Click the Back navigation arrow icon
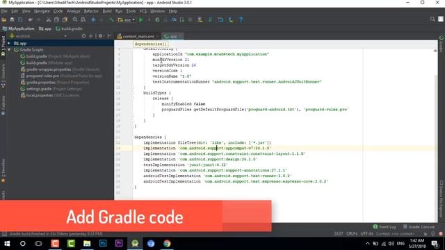This screenshot has width=445, height=250. [93, 20]
